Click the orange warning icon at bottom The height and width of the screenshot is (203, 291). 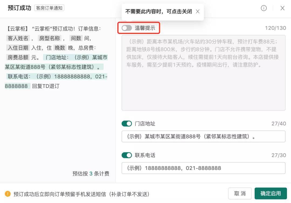(8, 194)
